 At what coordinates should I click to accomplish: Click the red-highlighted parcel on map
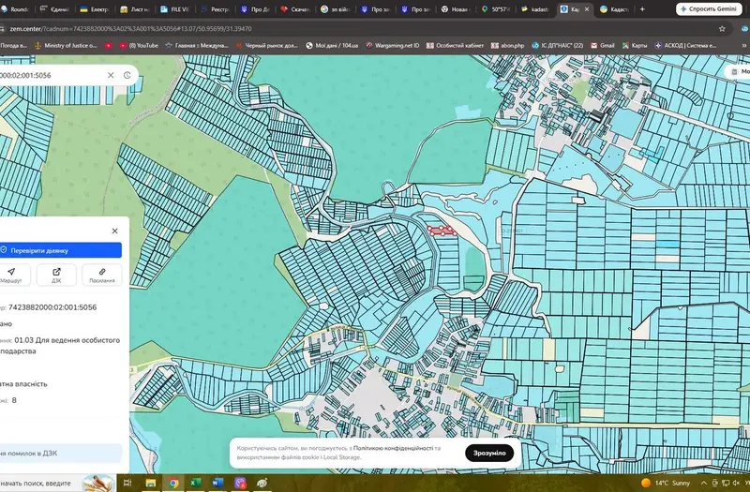[442, 231]
